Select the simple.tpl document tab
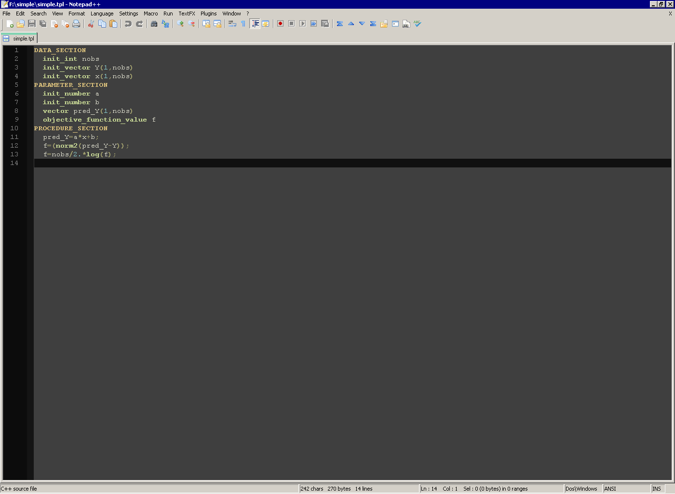The height and width of the screenshot is (494, 675). [x=20, y=39]
